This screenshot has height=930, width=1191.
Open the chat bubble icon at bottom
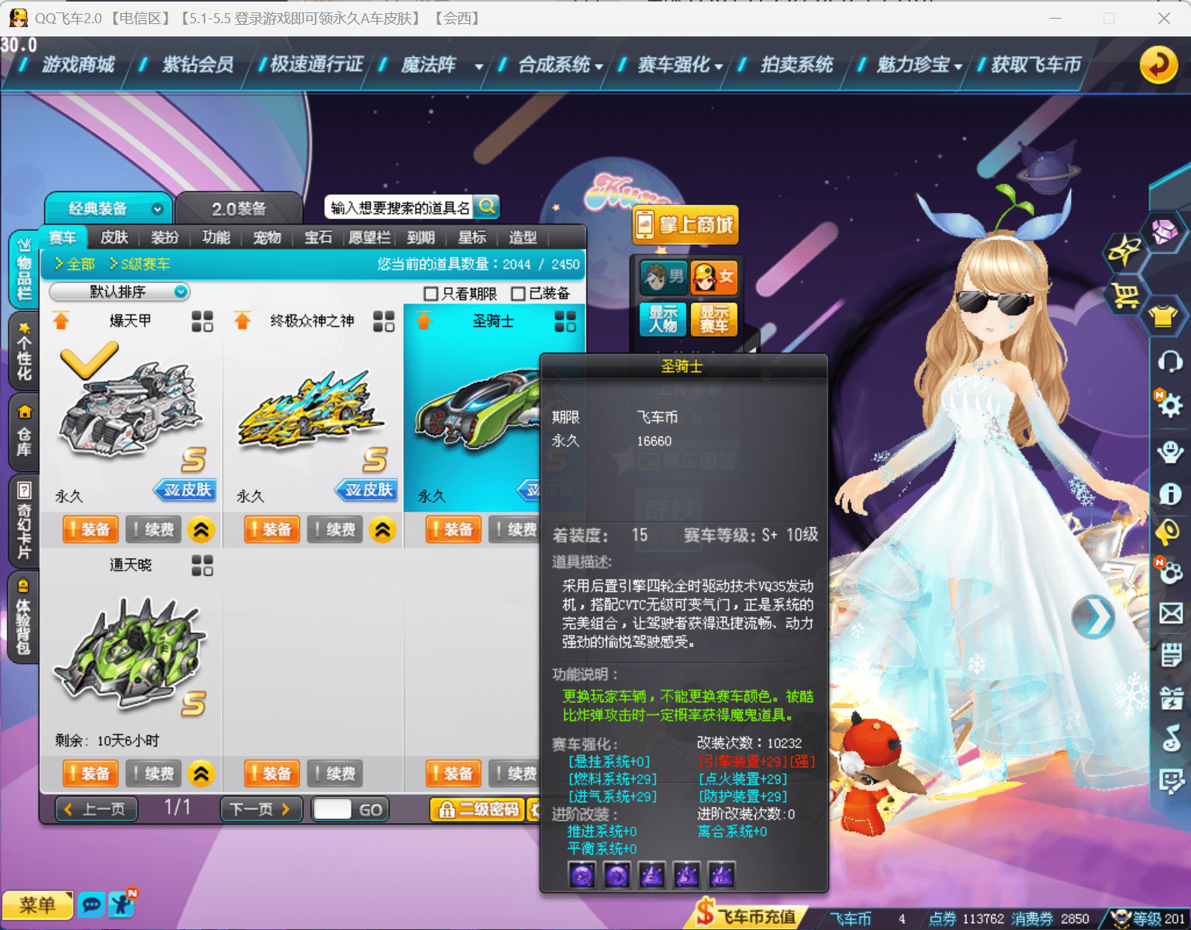click(91, 904)
